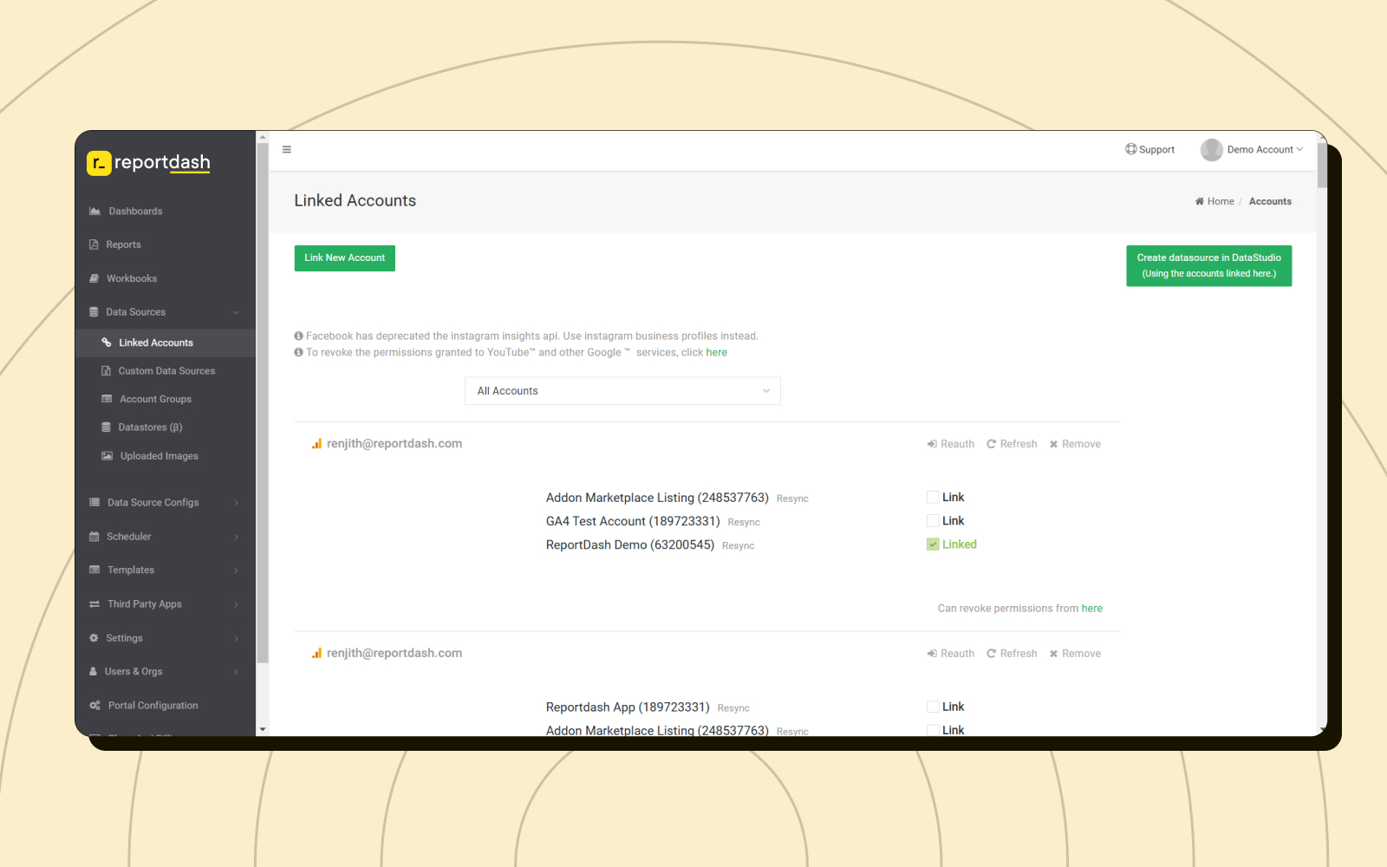The image size is (1387, 867).
Task: Click the Users & Orgs person icon
Action: [x=93, y=672]
